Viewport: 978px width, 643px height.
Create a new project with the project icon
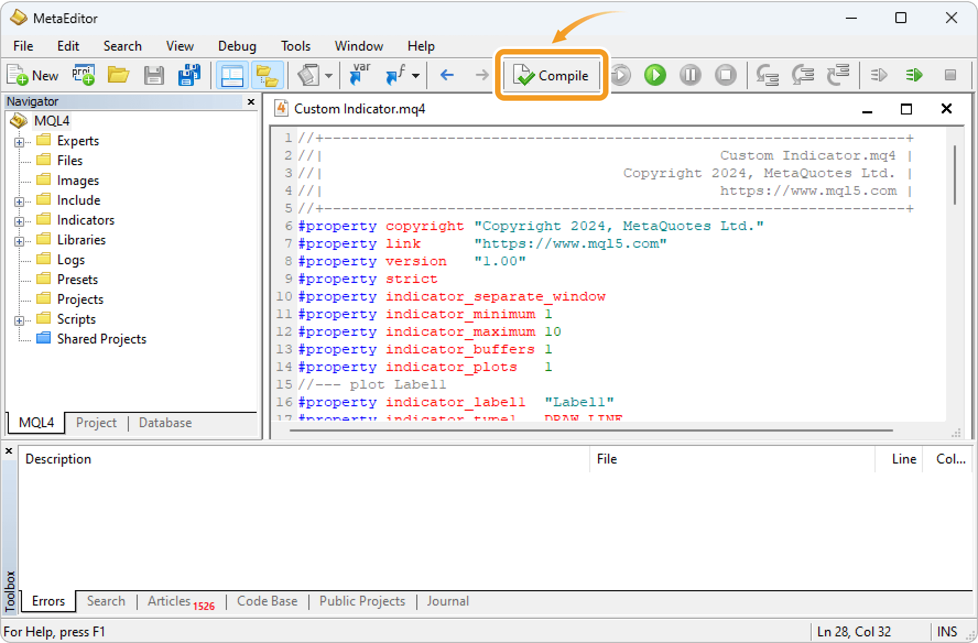83,75
